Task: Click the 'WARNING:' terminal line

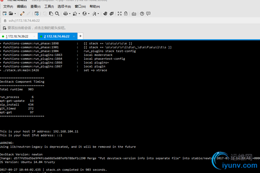Action: pos(7,143)
